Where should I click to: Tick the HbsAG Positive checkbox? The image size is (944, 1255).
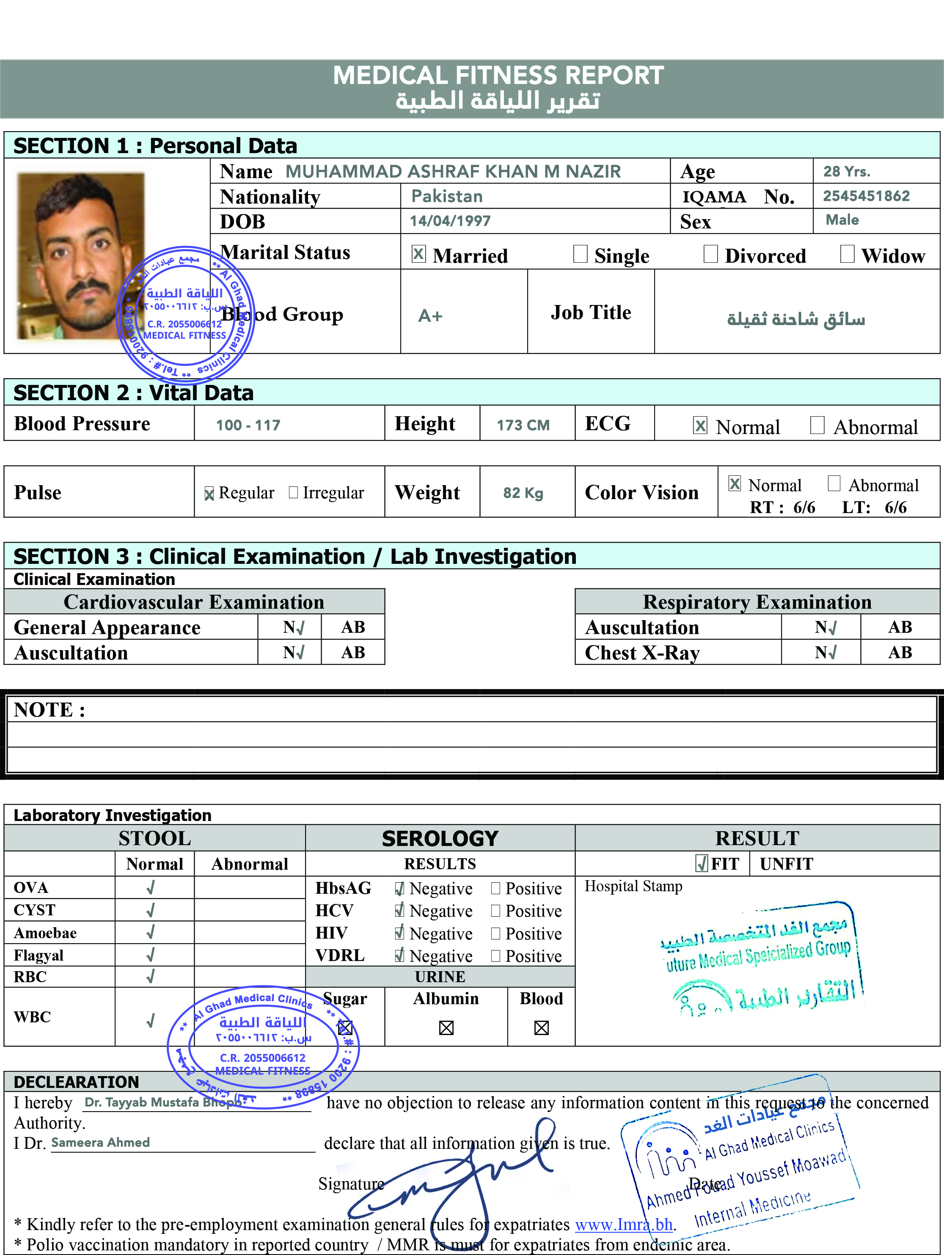click(x=495, y=888)
